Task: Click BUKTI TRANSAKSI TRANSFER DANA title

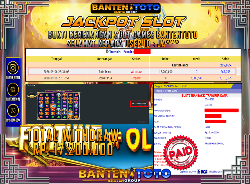Action: pyautogui.click(x=205, y=96)
